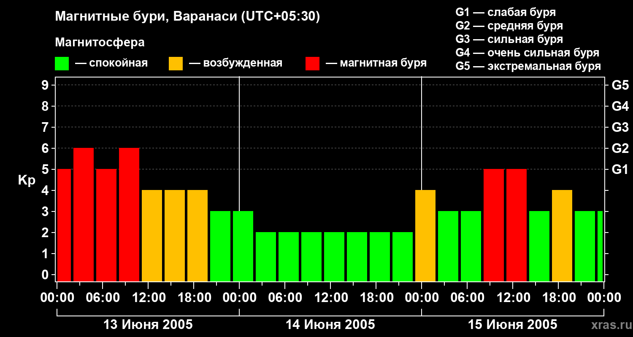Select the Kp 6 red bar after 06:00 on 13 Июня
Image resolution: width=633 pixels, height=337 pixels.
click(x=129, y=215)
